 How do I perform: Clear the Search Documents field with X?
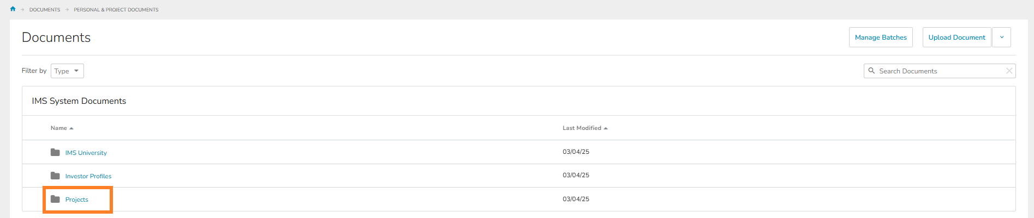[1009, 71]
